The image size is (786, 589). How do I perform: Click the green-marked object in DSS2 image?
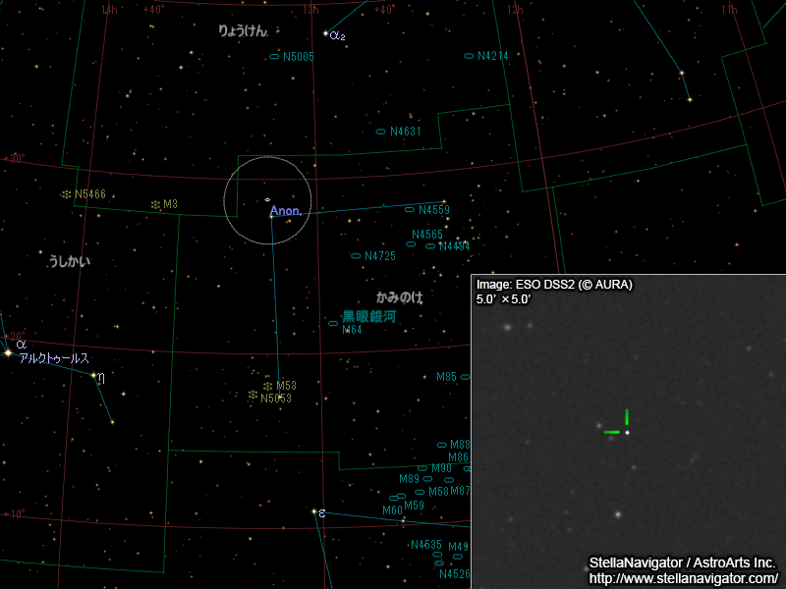pyautogui.click(x=627, y=432)
